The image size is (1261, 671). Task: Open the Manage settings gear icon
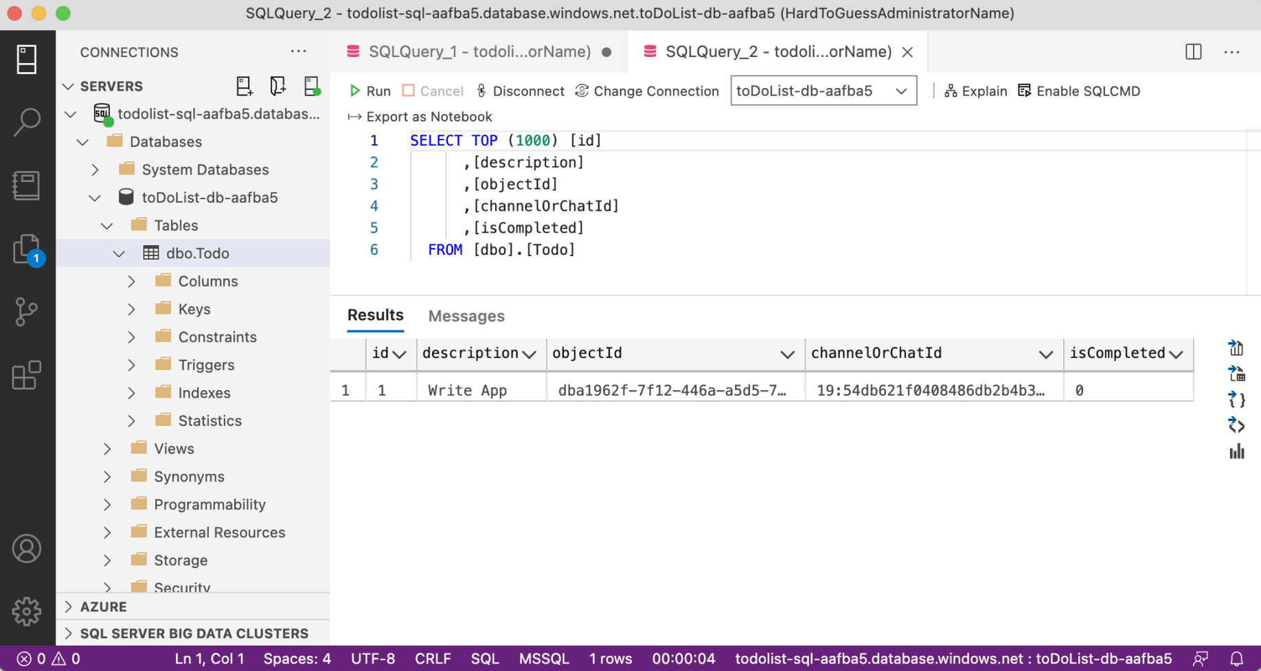27,611
